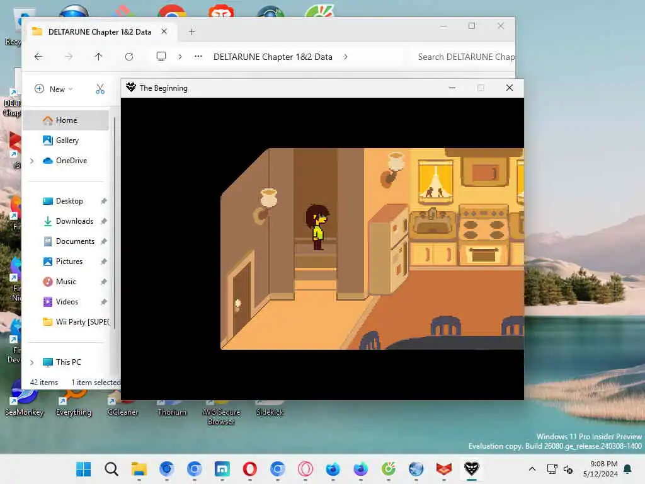645x484 pixels.
Task: Expand chevron after the monitor icon
Action: pos(180,57)
